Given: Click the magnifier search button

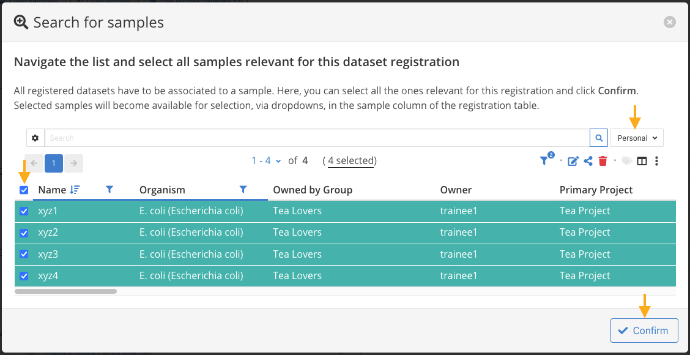Looking at the screenshot, I should [x=599, y=138].
